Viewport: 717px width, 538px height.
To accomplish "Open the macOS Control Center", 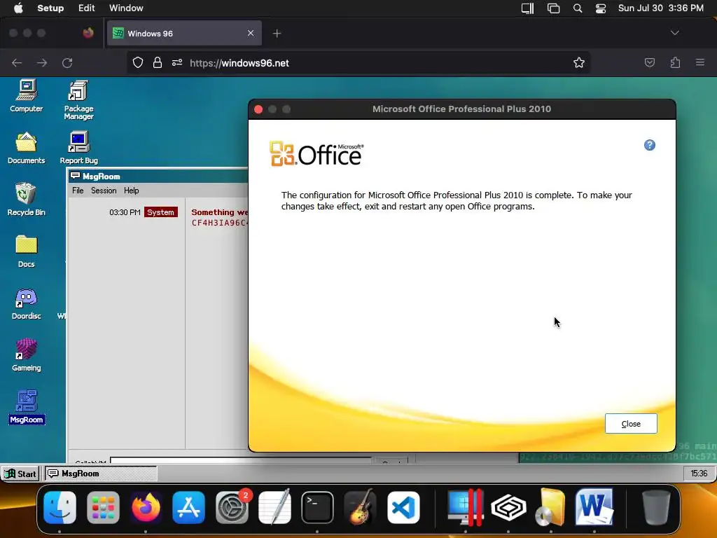I will click(600, 8).
